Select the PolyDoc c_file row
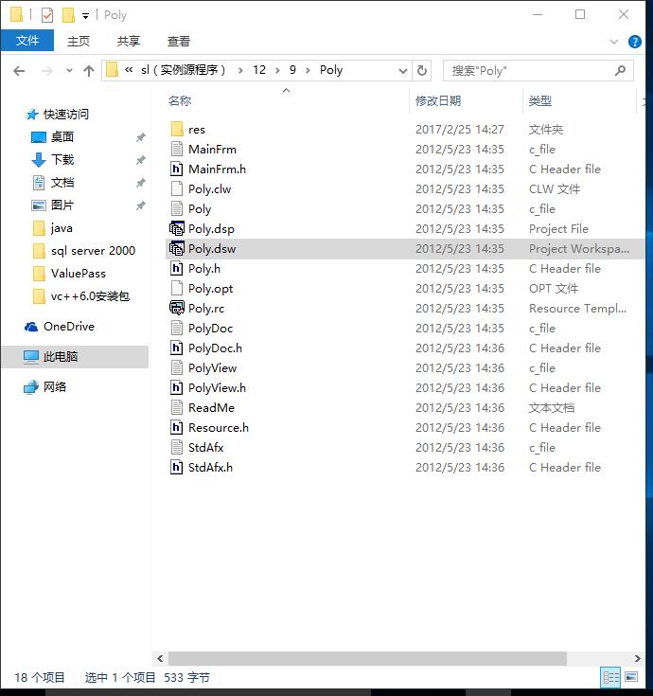The width and height of the screenshot is (653, 696). [x=405, y=329]
